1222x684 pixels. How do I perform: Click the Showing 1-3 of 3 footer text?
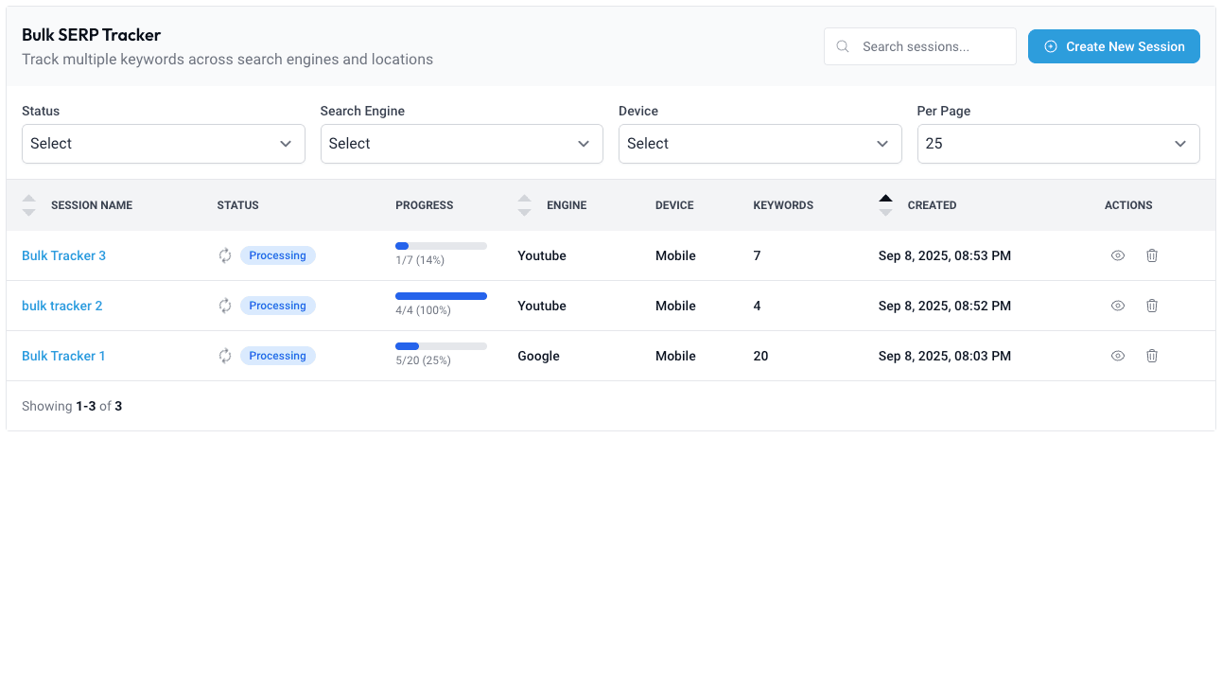point(72,406)
